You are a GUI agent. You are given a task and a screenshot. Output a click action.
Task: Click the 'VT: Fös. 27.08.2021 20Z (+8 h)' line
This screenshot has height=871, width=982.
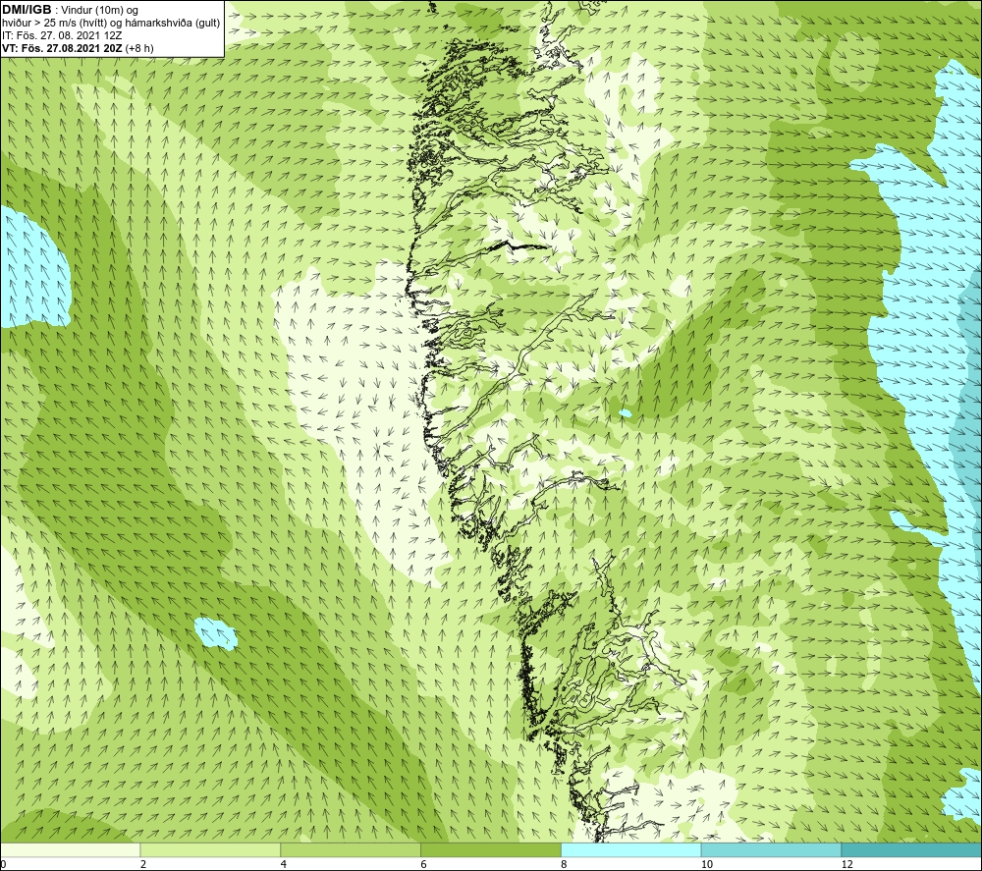(78, 47)
